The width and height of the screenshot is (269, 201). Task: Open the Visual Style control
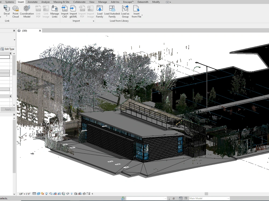[x=38, y=193]
